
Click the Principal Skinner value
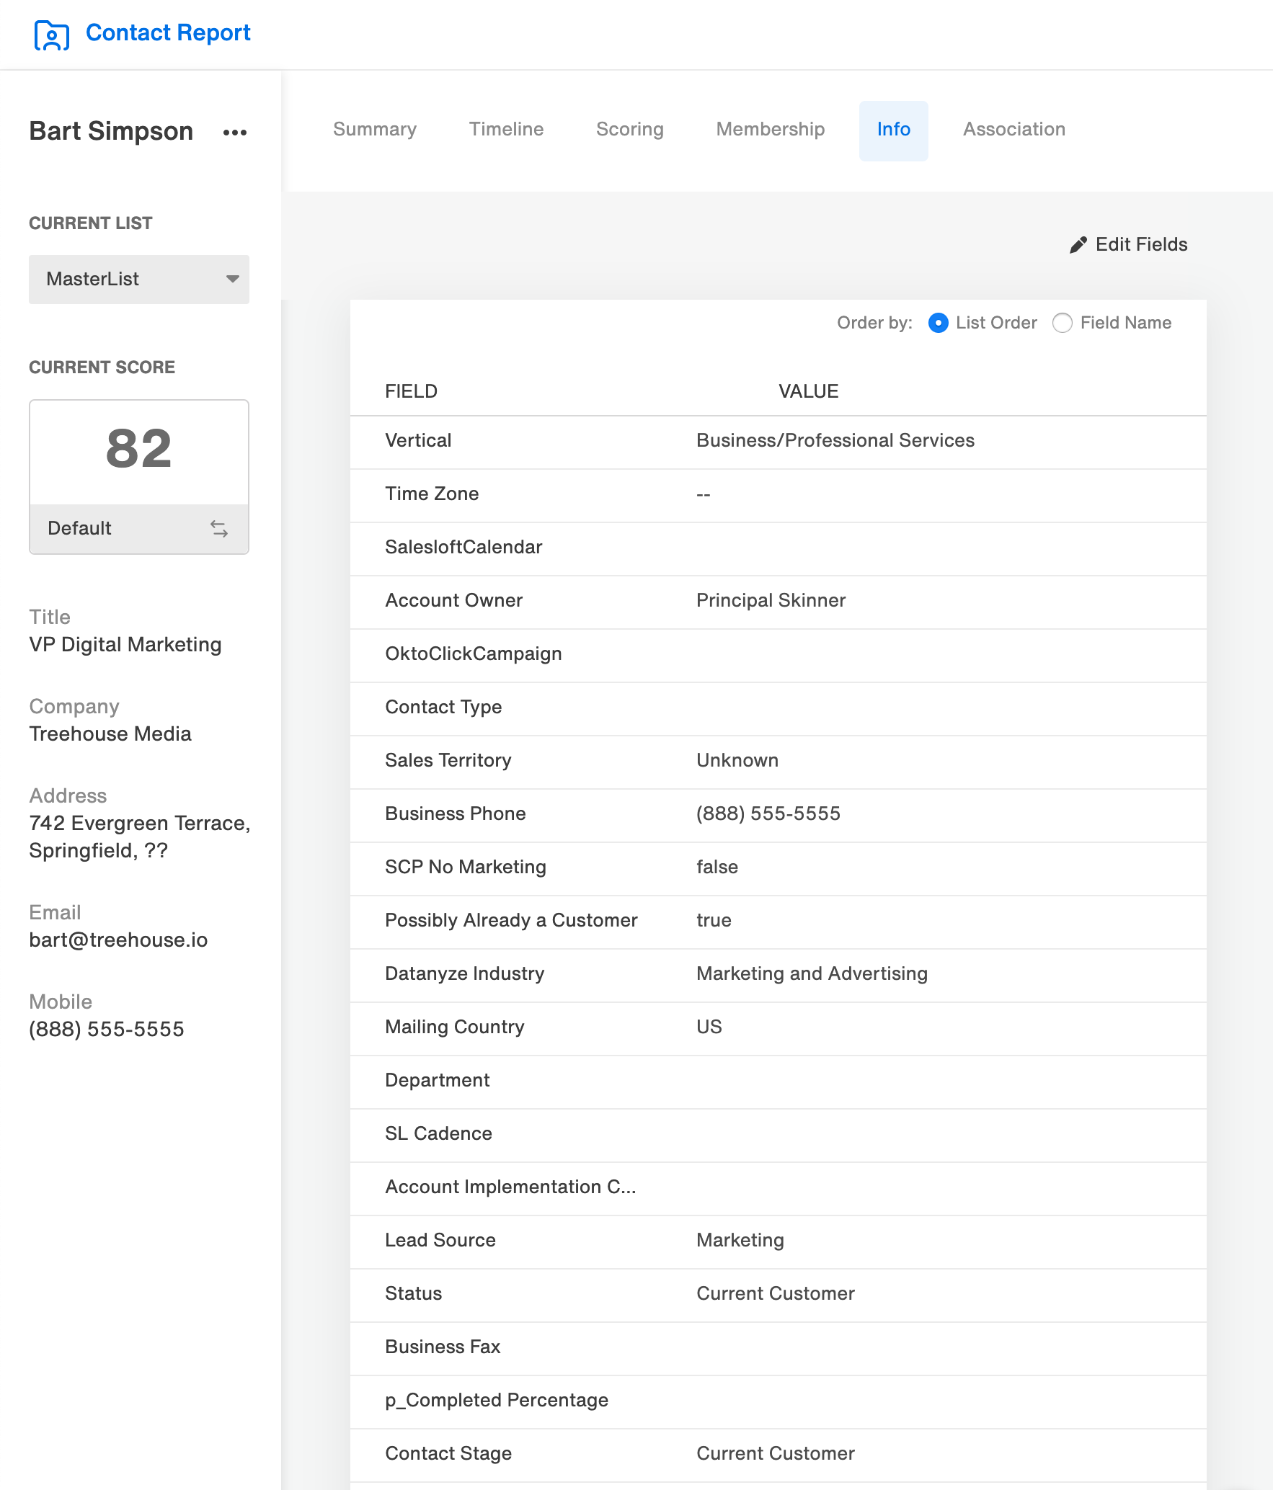(x=771, y=601)
